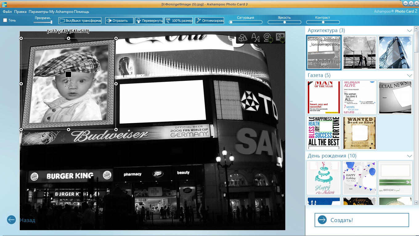Click the Яркость brightness slider handle
This screenshot has height=236, width=419.
(x=284, y=22)
